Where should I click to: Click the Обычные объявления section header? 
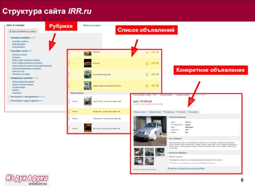point(77,93)
